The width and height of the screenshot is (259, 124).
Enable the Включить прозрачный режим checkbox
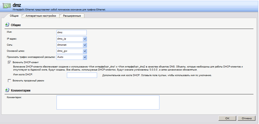click(x=9, y=81)
